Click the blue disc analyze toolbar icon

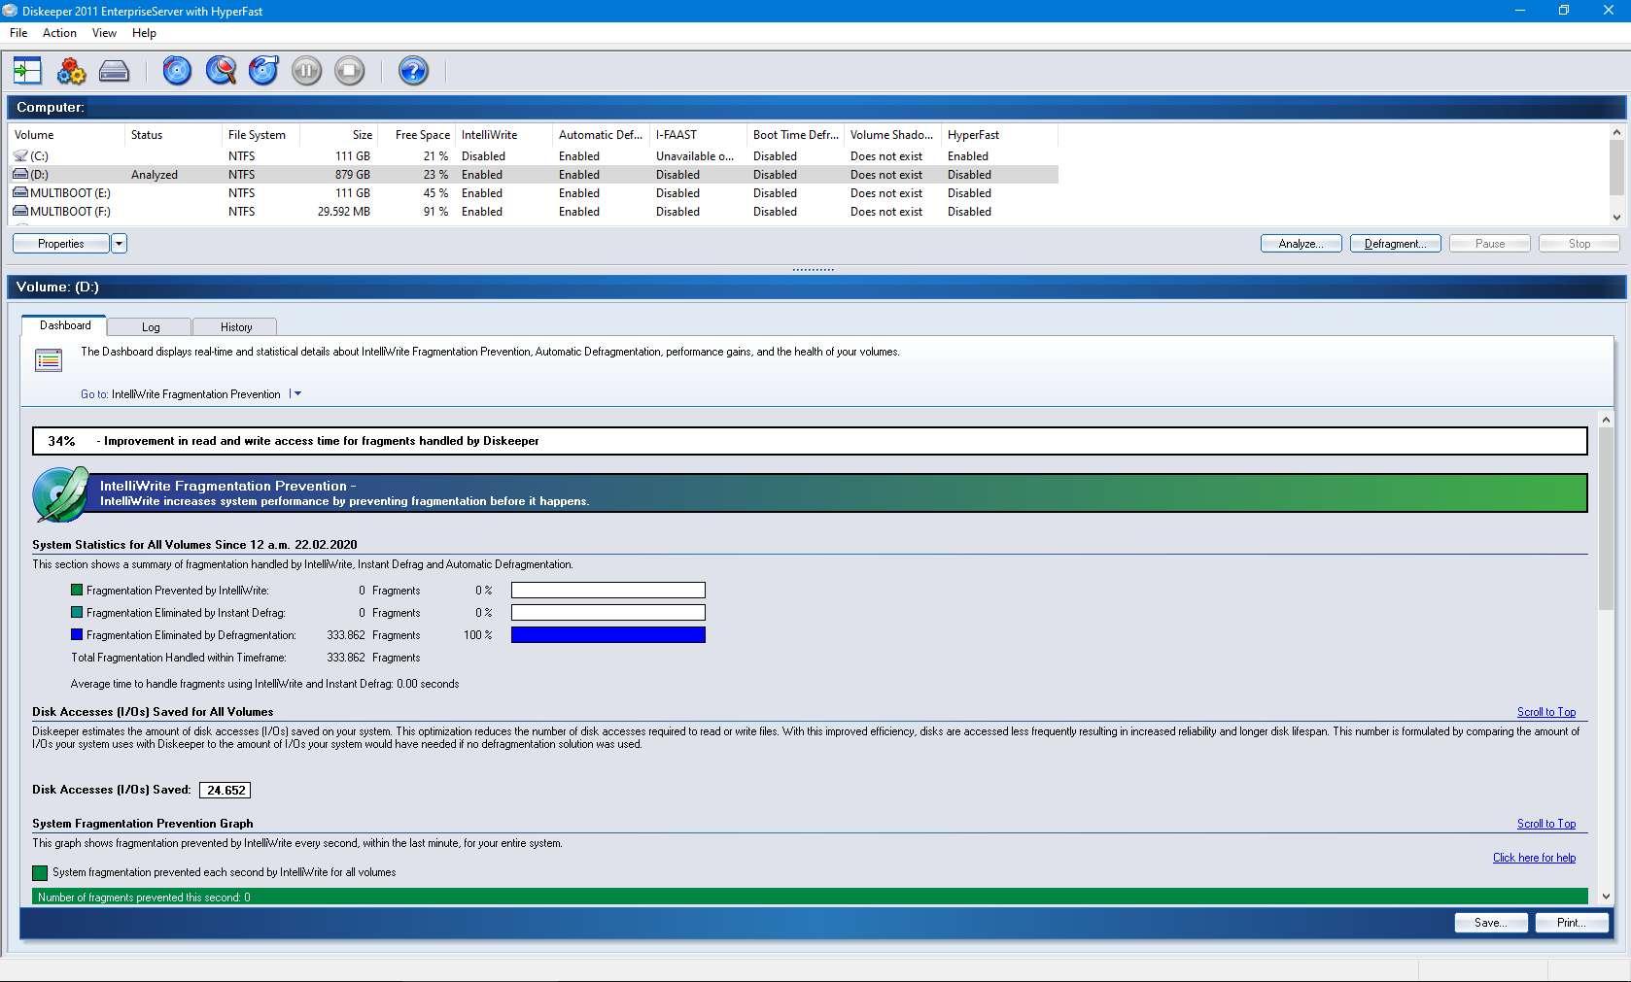click(x=177, y=71)
